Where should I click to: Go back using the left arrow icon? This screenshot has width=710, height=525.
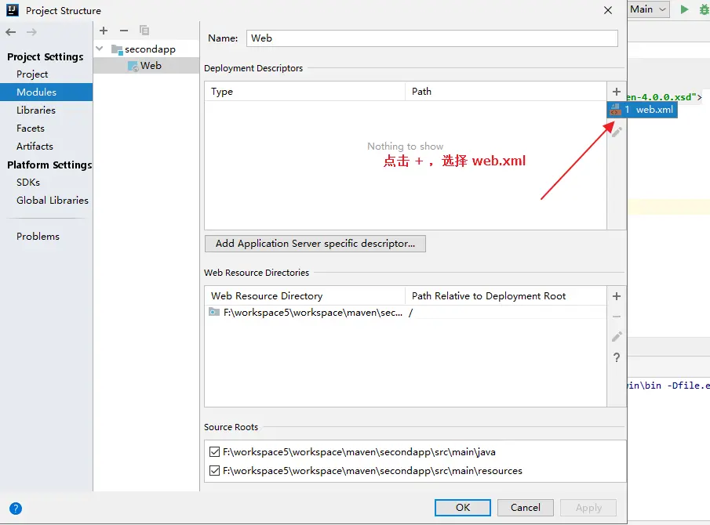[11, 32]
